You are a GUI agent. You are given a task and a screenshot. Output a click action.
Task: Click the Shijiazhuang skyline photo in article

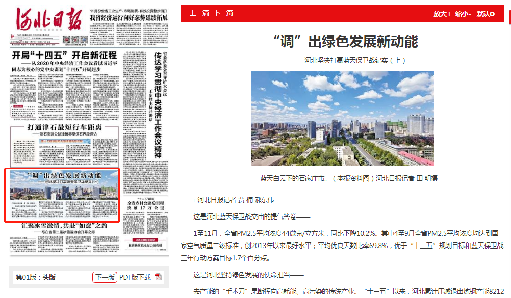click(x=342, y=118)
